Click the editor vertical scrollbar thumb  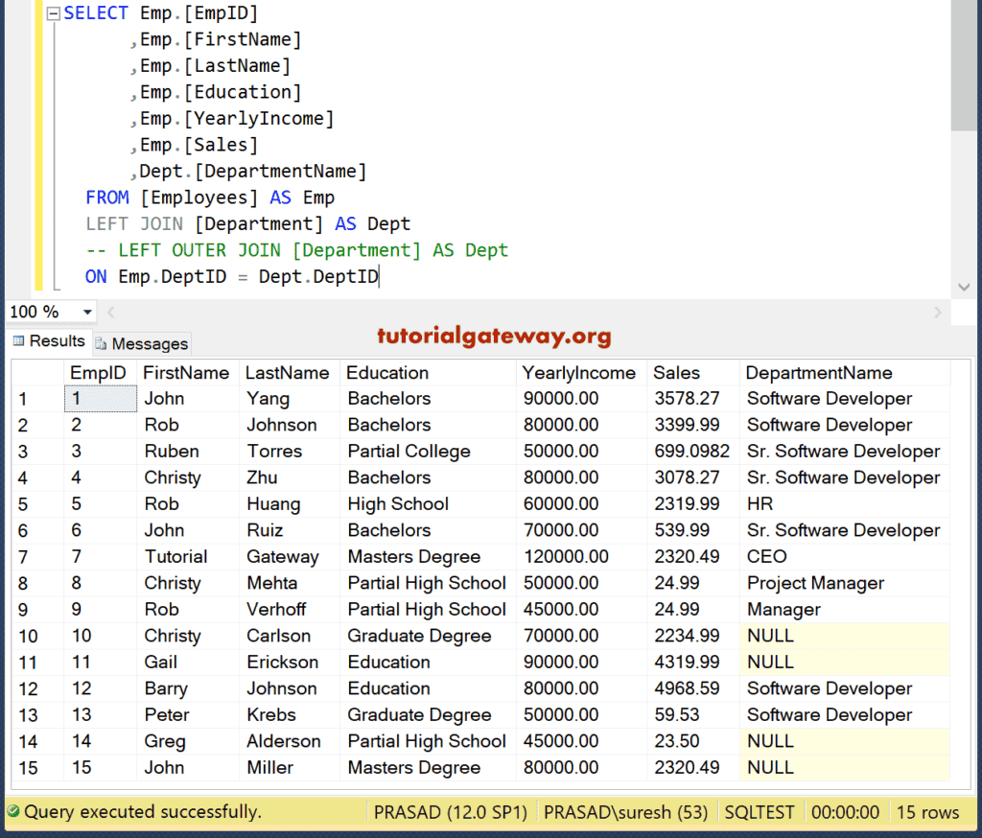tap(964, 67)
